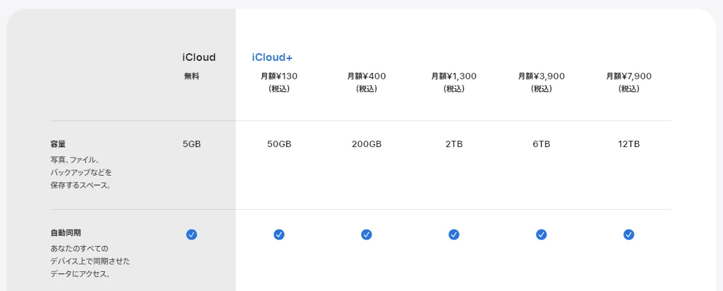Click the 12TB storage value
The width and height of the screenshot is (723, 291).
(x=629, y=145)
